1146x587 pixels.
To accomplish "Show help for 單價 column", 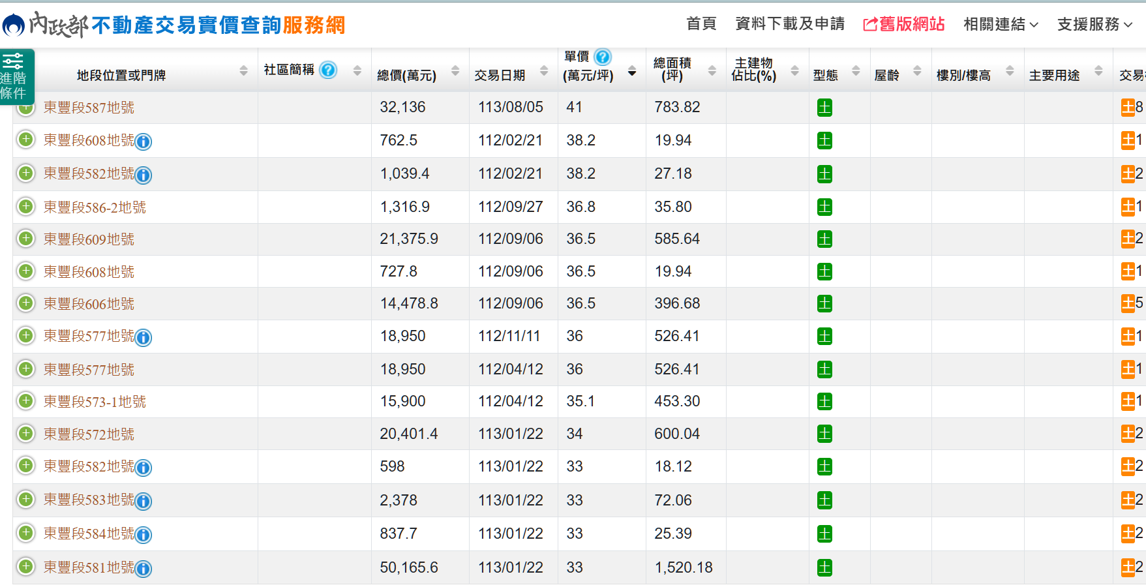I will (x=603, y=57).
